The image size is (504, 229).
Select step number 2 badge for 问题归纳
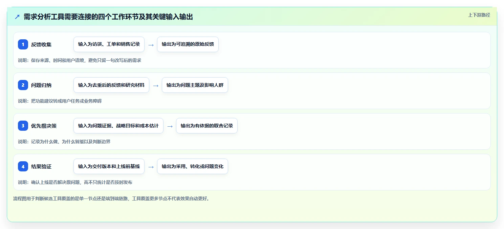(x=23, y=85)
